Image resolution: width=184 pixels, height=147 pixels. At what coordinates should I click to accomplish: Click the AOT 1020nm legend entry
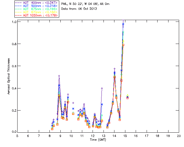36,15
